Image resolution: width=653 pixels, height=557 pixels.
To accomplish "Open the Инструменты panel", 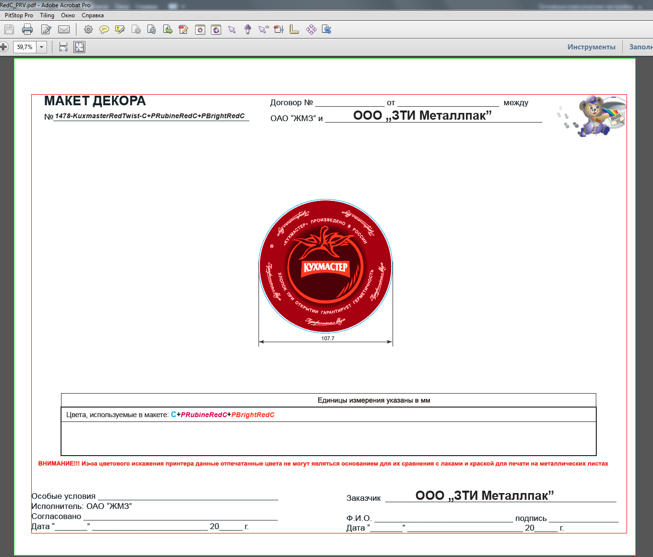I will click(x=591, y=47).
